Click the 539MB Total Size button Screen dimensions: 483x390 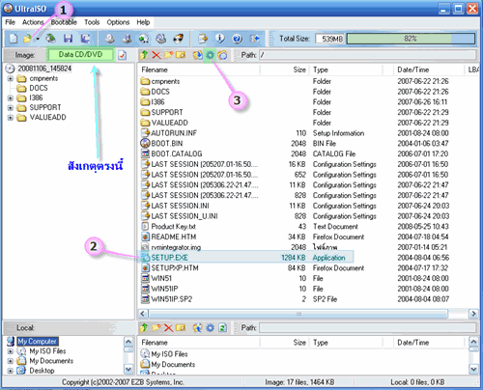click(x=329, y=39)
